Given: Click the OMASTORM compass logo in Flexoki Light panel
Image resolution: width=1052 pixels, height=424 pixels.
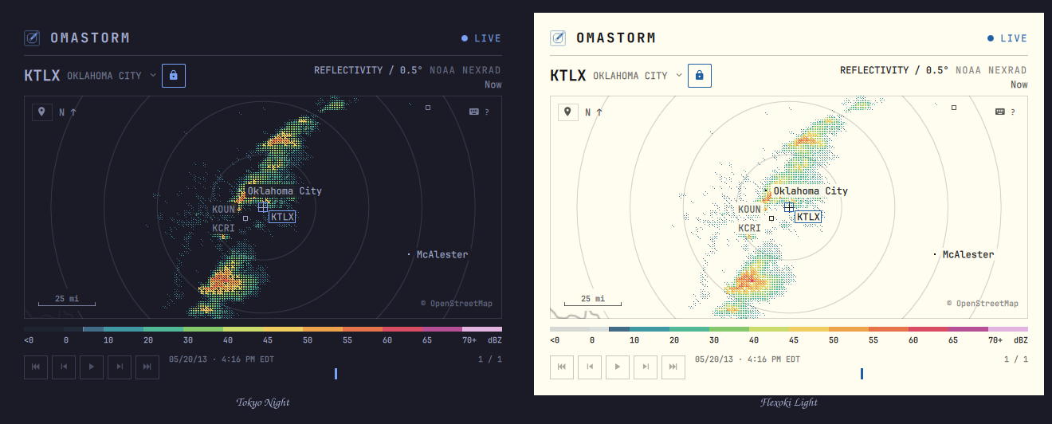Looking at the screenshot, I should [558, 37].
